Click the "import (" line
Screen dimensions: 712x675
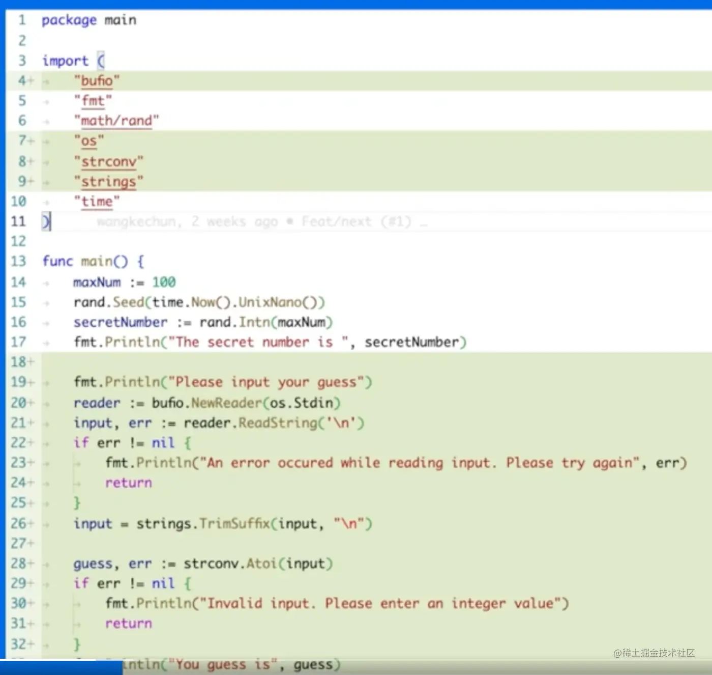pos(73,61)
